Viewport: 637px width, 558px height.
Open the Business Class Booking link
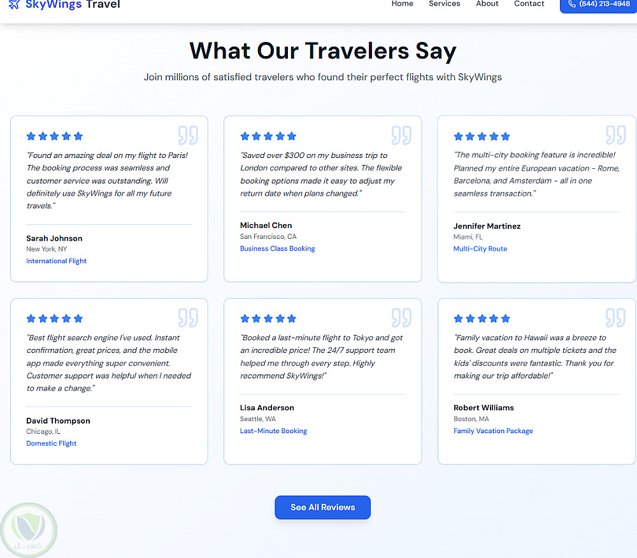pos(277,249)
